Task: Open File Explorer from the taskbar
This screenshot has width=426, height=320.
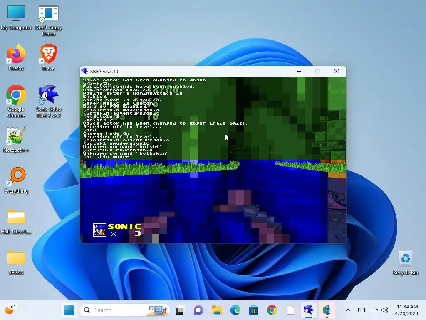Action: [x=217, y=310]
